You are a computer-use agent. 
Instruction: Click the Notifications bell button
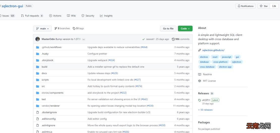[245, 6]
